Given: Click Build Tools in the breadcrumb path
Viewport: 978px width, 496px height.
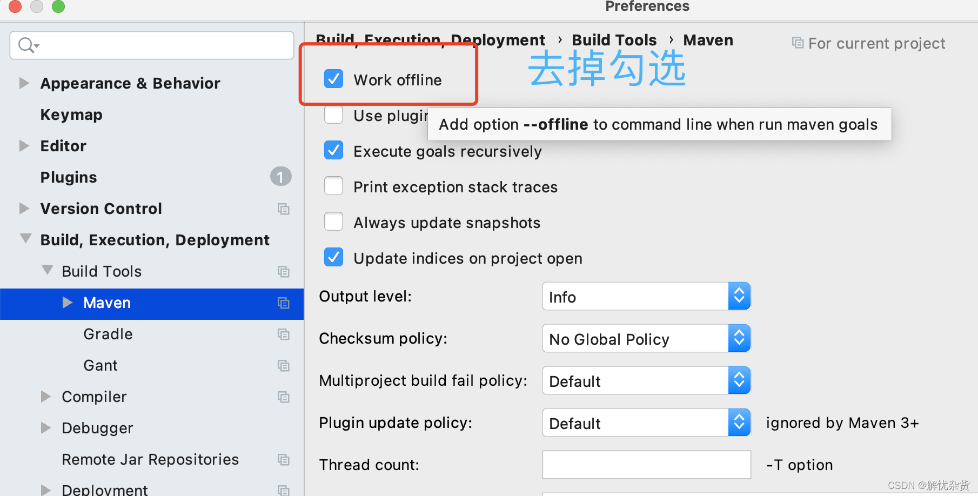Looking at the screenshot, I should (614, 39).
